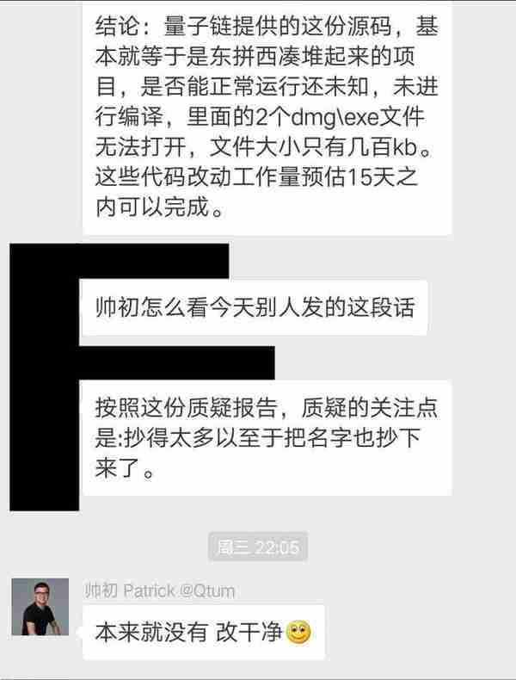
Task: Tap the redacted black name bar above 按照这份质疑报告
Action: (177, 362)
